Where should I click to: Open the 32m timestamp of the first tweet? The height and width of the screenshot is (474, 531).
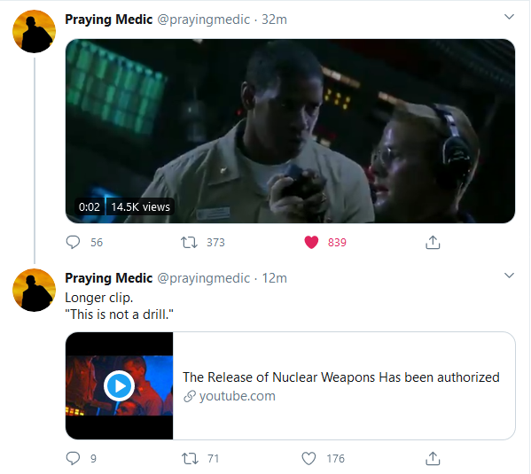274,19
